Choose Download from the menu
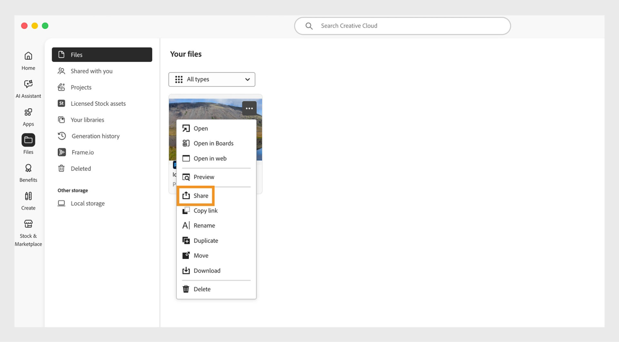619x342 pixels. [x=216, y=270]
